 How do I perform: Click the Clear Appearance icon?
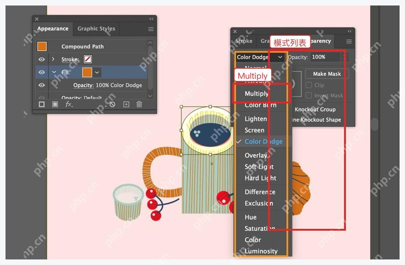pyautogui.click(x=112, y=104)
